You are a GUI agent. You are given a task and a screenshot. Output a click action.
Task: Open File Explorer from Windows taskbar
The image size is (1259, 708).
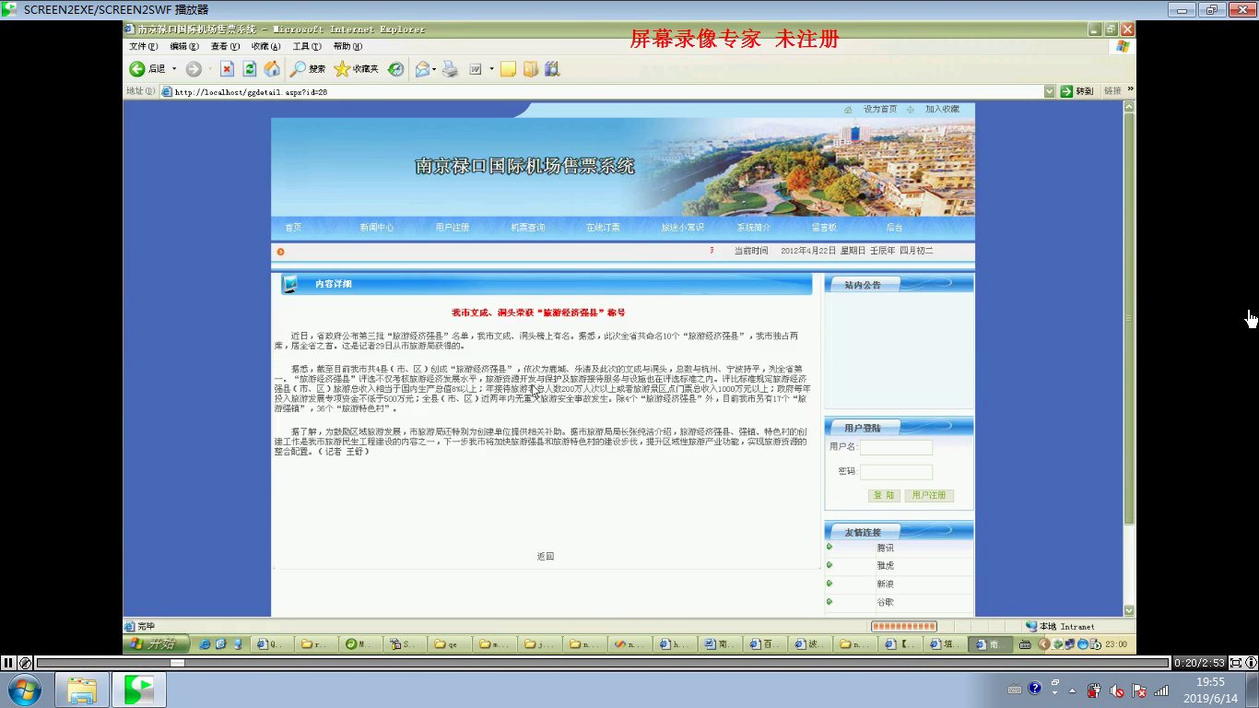[82, 690]
